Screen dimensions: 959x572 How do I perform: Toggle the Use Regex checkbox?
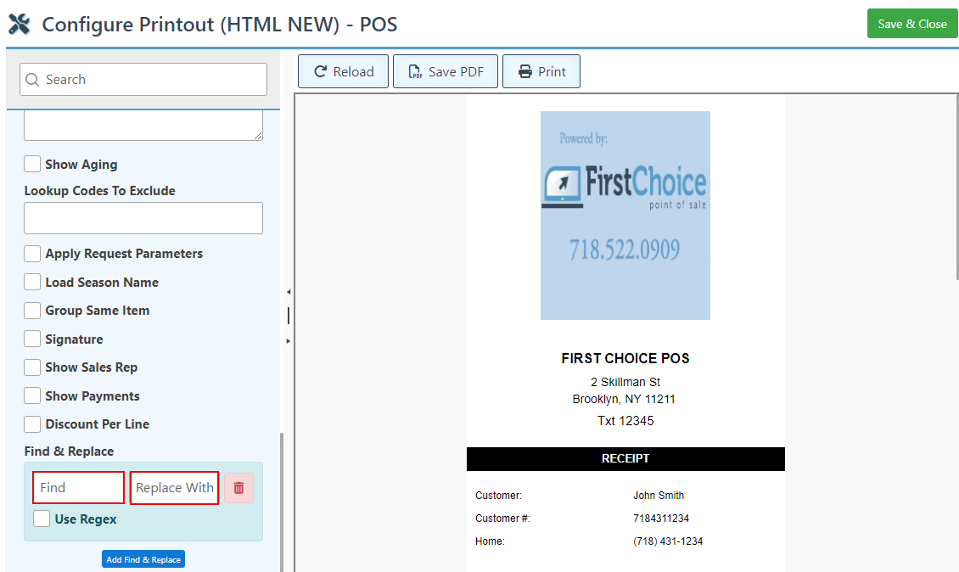pyautogui.click(x=42, y=519)
